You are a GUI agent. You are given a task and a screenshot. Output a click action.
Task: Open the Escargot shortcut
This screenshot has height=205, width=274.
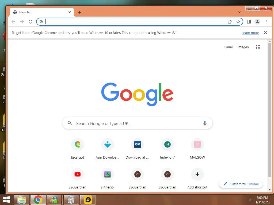[x=77, y=148]
